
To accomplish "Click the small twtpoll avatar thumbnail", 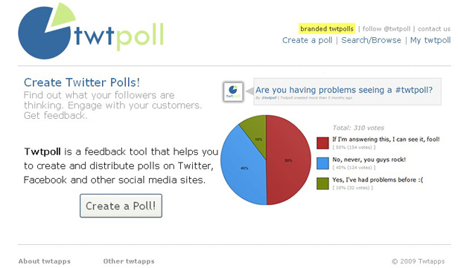I will point(233,92).
